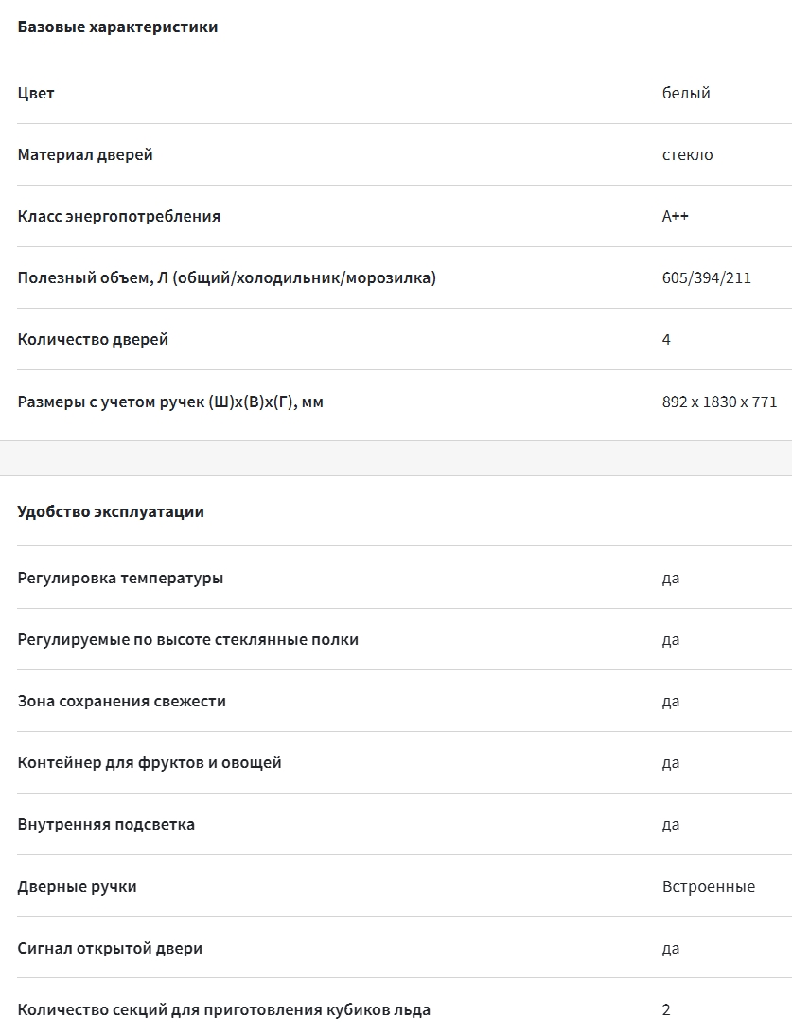
Task: Click the Размеры с учетом ручек label
Action: pos(170,402)
